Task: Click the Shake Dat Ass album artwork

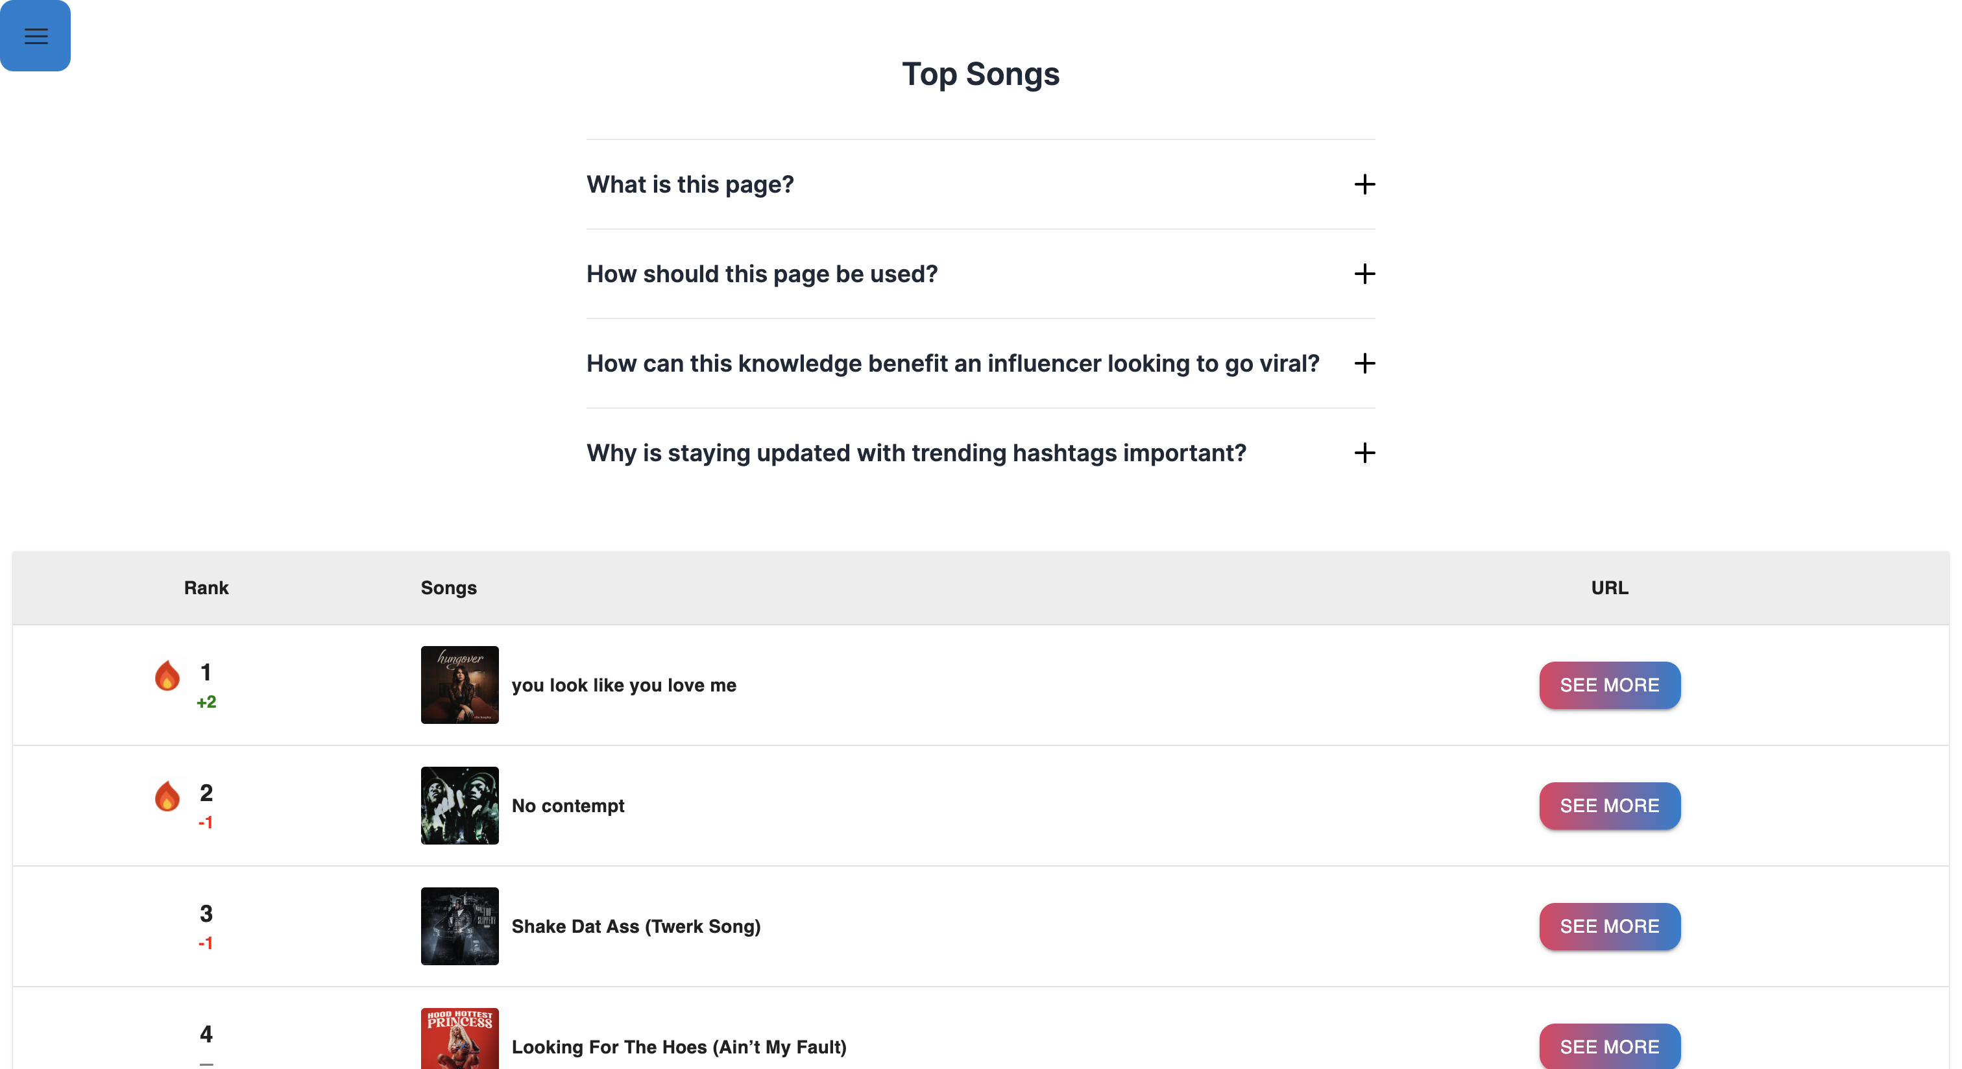Action: (459, 926)
